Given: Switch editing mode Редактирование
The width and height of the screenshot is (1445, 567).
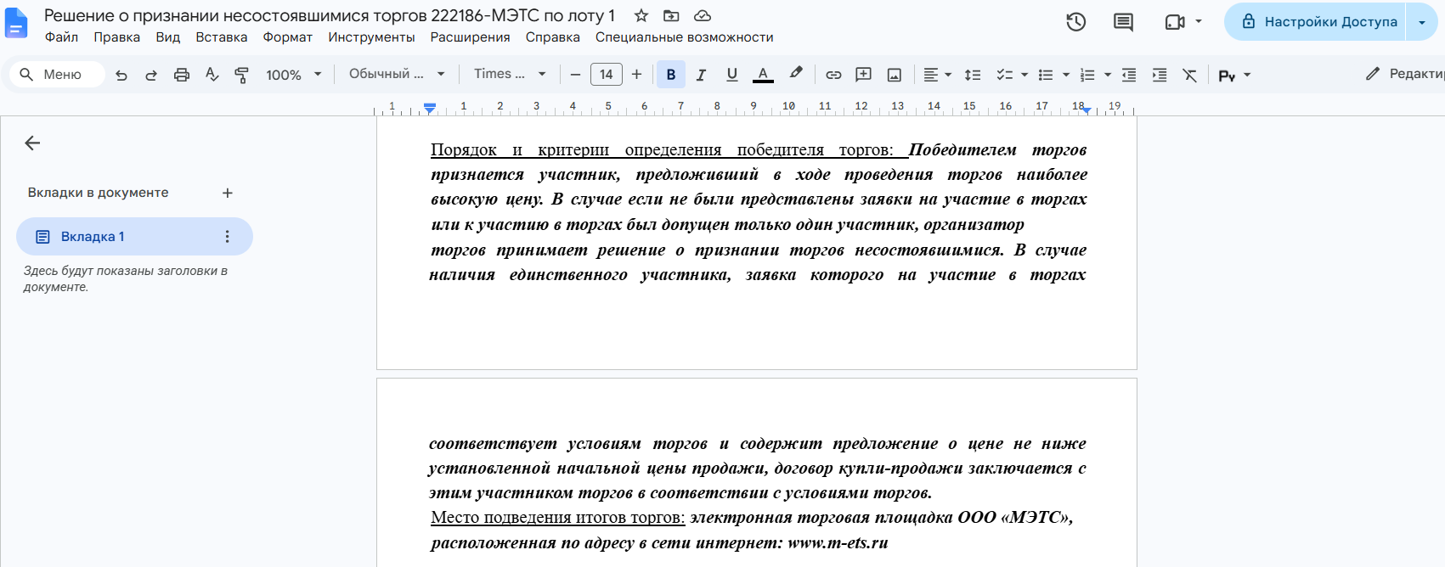Looking at the screenshot, I should (x=1403, y=74).
